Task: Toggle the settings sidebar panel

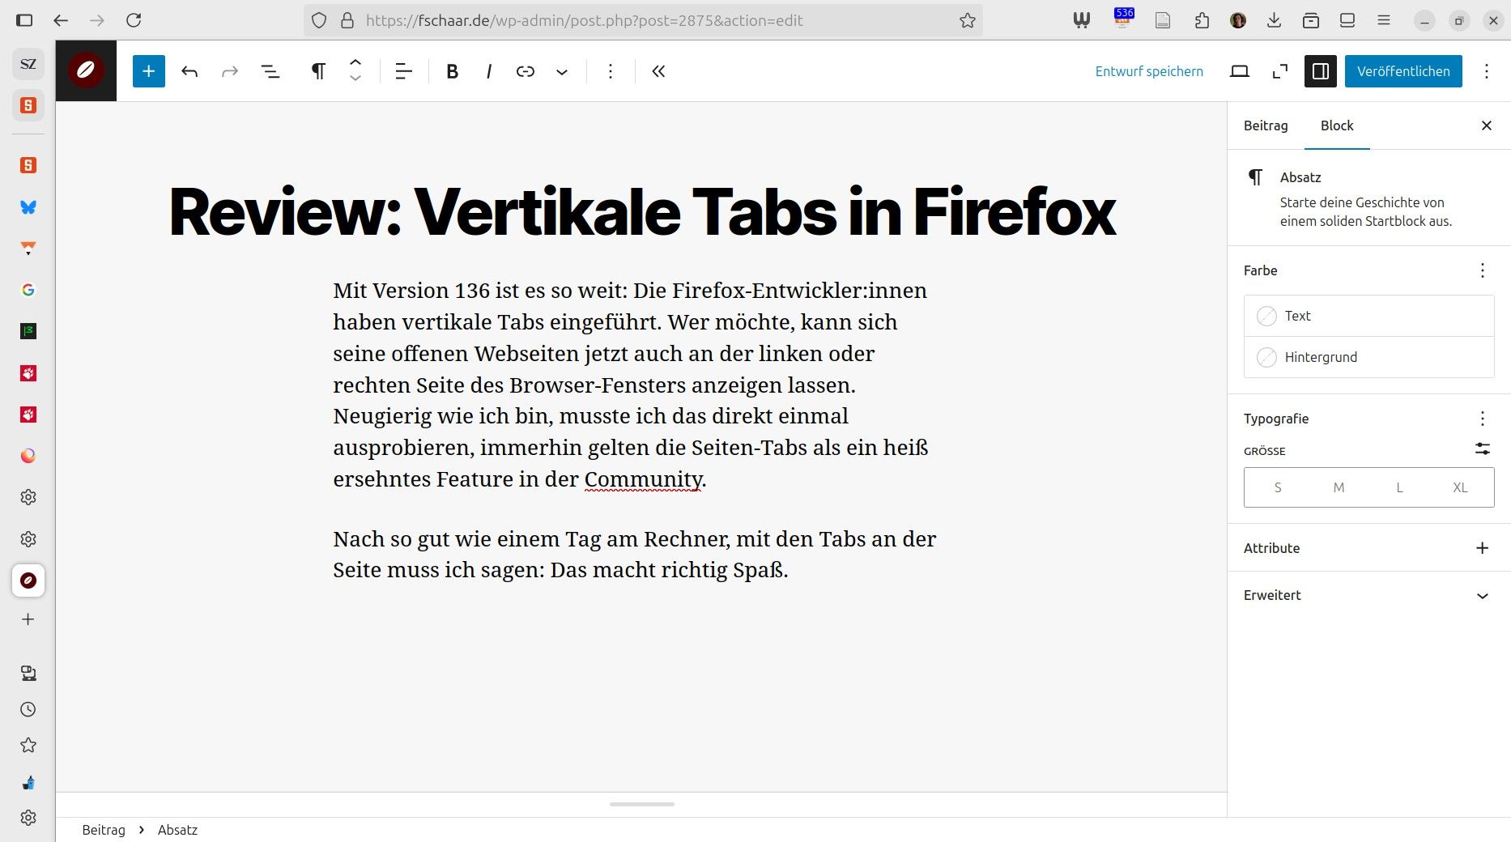Action: 1320,71
